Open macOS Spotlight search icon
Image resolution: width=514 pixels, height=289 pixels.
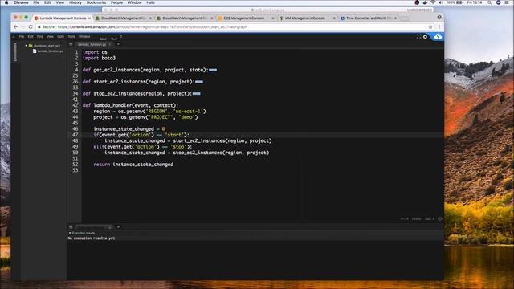[489, 2]
